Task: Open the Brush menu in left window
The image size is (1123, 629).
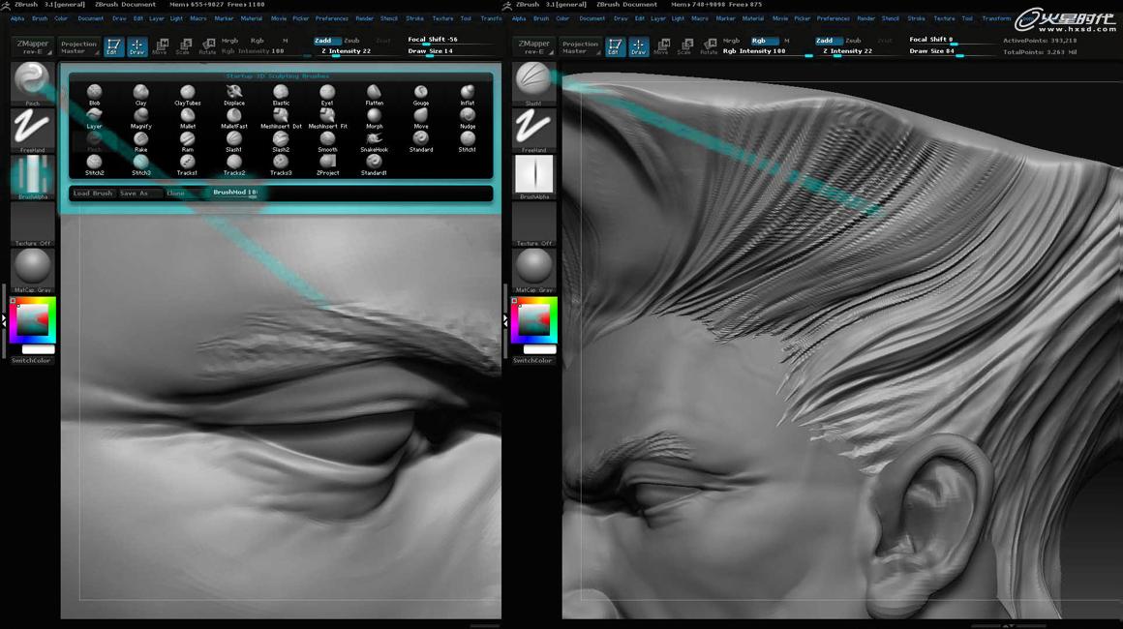Action: click(x=40, y=18)
